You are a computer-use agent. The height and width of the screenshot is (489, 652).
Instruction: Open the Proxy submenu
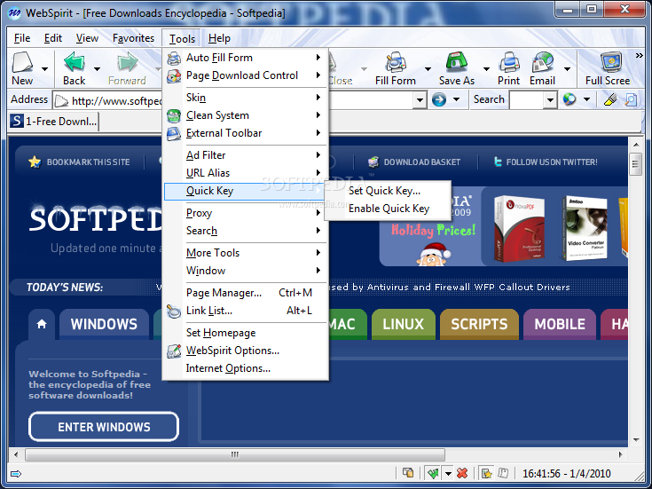click(x=246, y=213)
